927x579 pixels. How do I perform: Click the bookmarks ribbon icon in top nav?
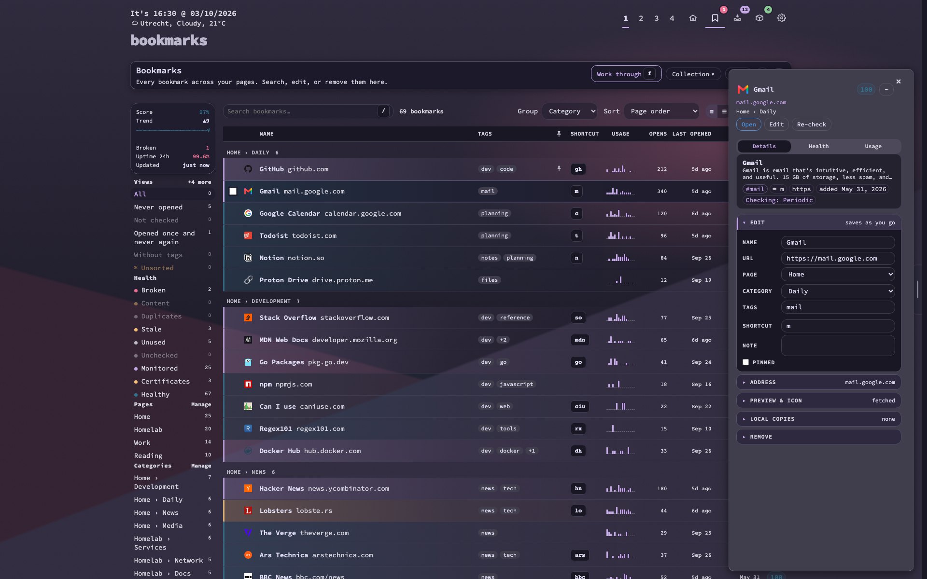click(x=715, y=18)
